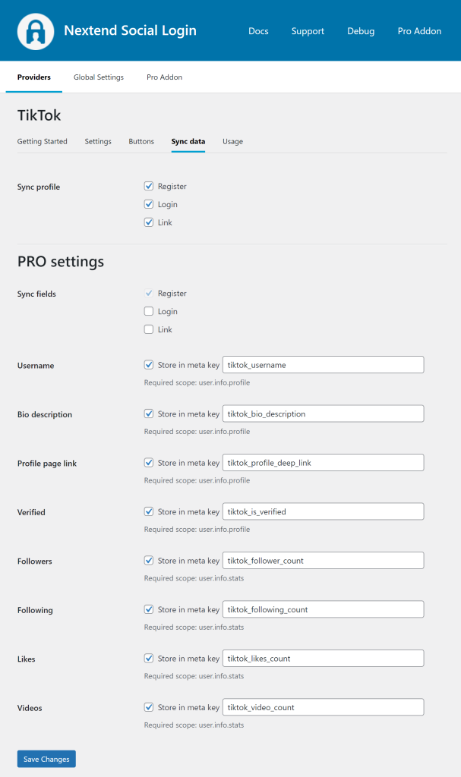Check the Sync fields Link checkbox

(149, 329)
